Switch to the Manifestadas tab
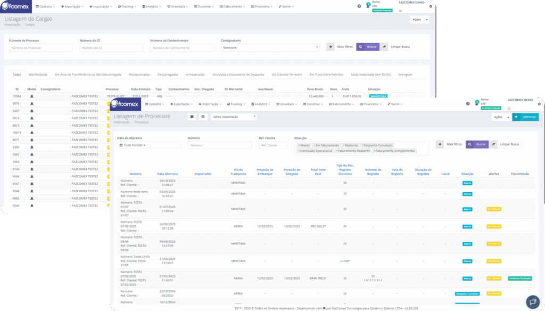Screen dimensions: 545x311 [x=38, y=75]
